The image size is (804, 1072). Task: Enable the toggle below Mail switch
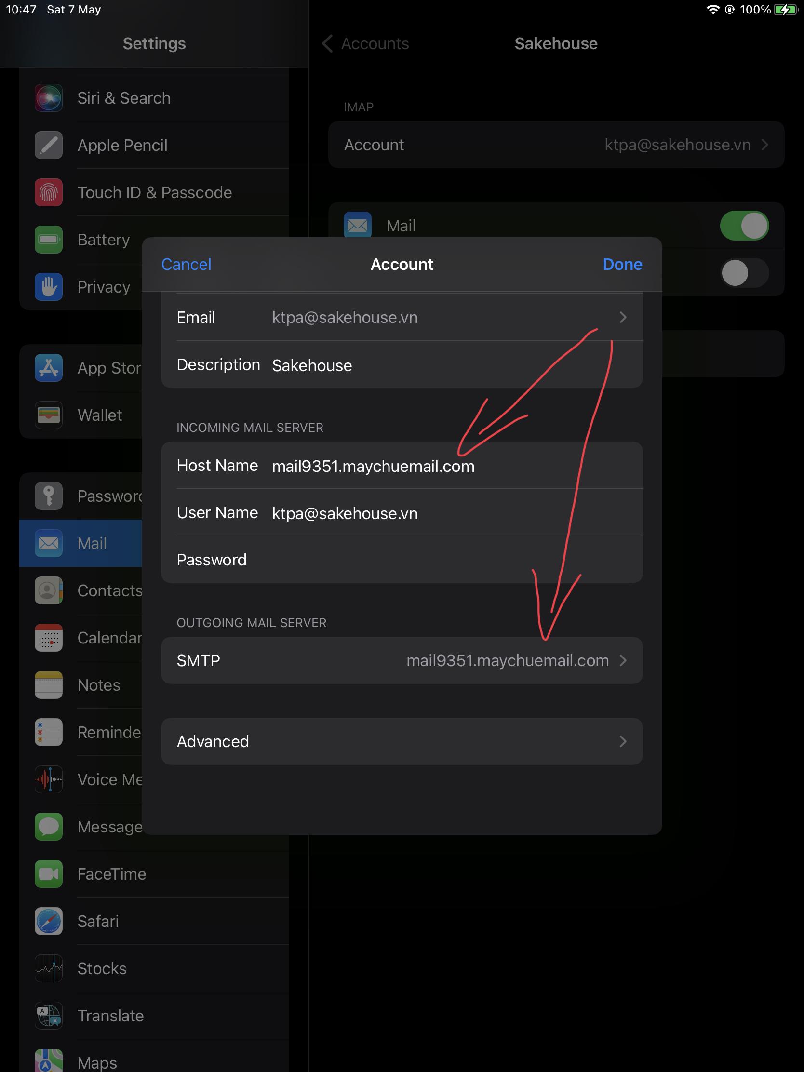[744, 273]
